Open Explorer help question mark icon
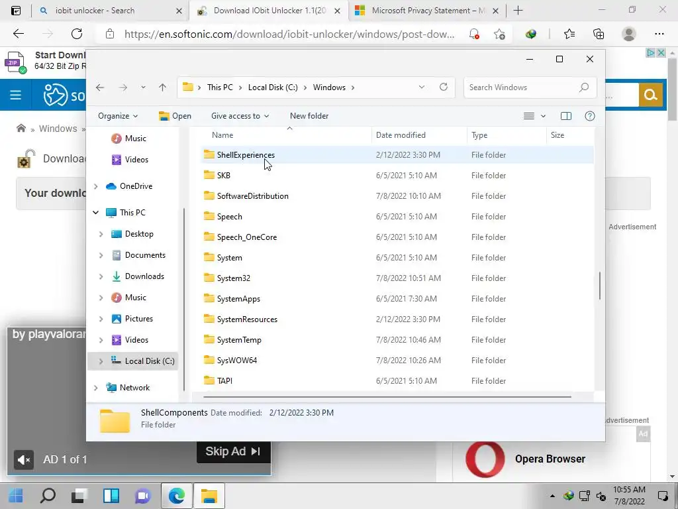The width and height of the screenshot is (678, 509). [590, 116]
